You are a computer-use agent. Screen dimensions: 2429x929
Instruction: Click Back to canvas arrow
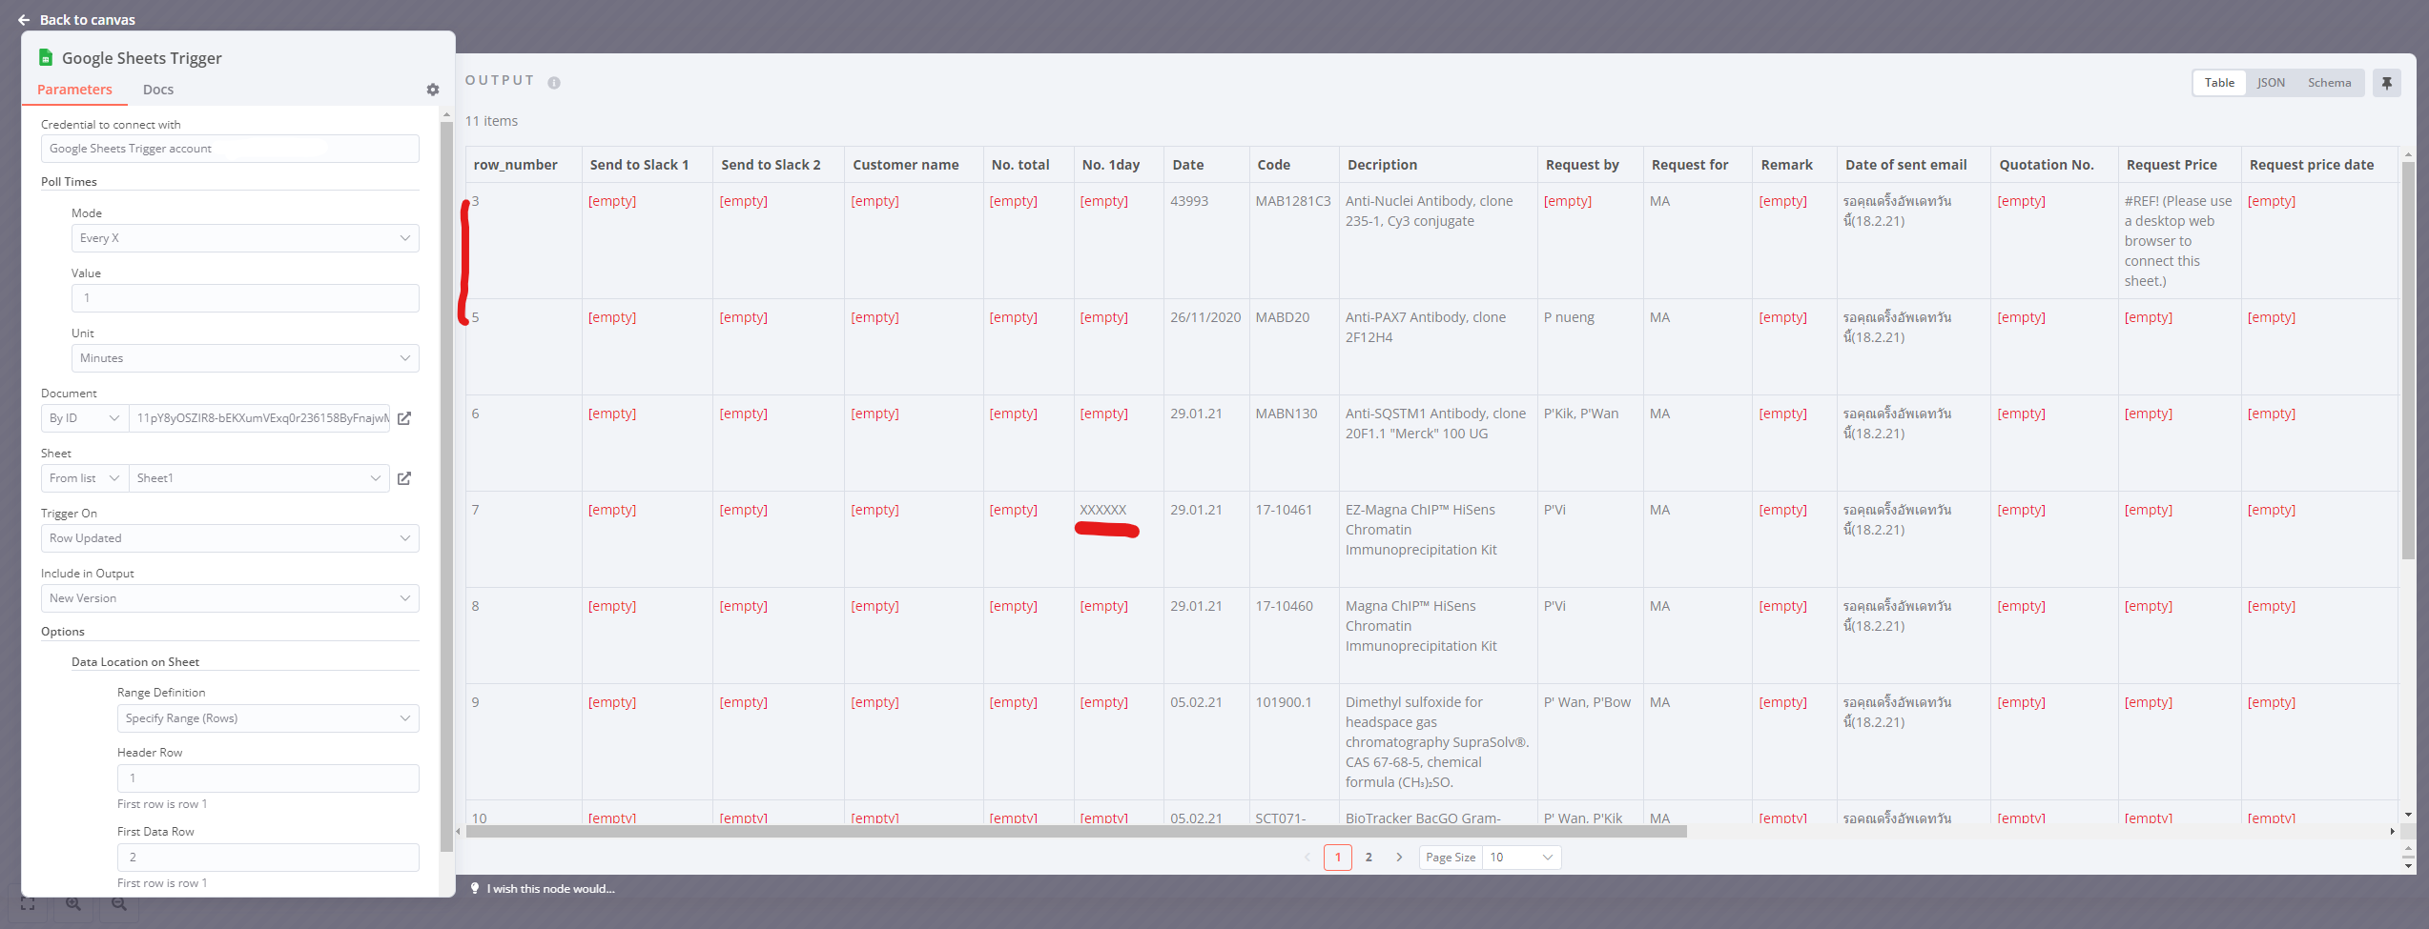24,20
